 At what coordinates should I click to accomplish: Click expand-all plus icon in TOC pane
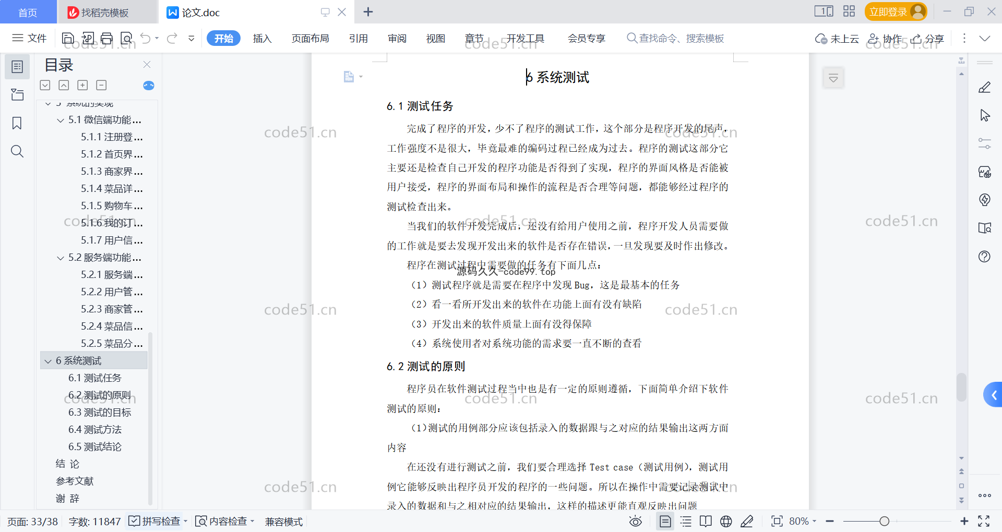point(82,85)
